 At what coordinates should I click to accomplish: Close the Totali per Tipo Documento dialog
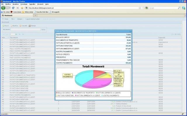click(x=131, y=31)
